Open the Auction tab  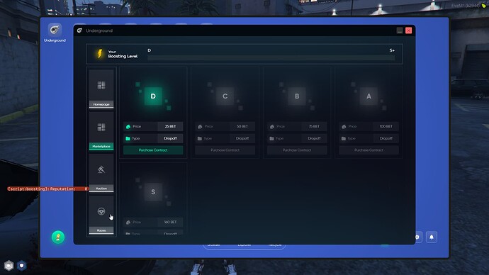click(x=101, y=173)
